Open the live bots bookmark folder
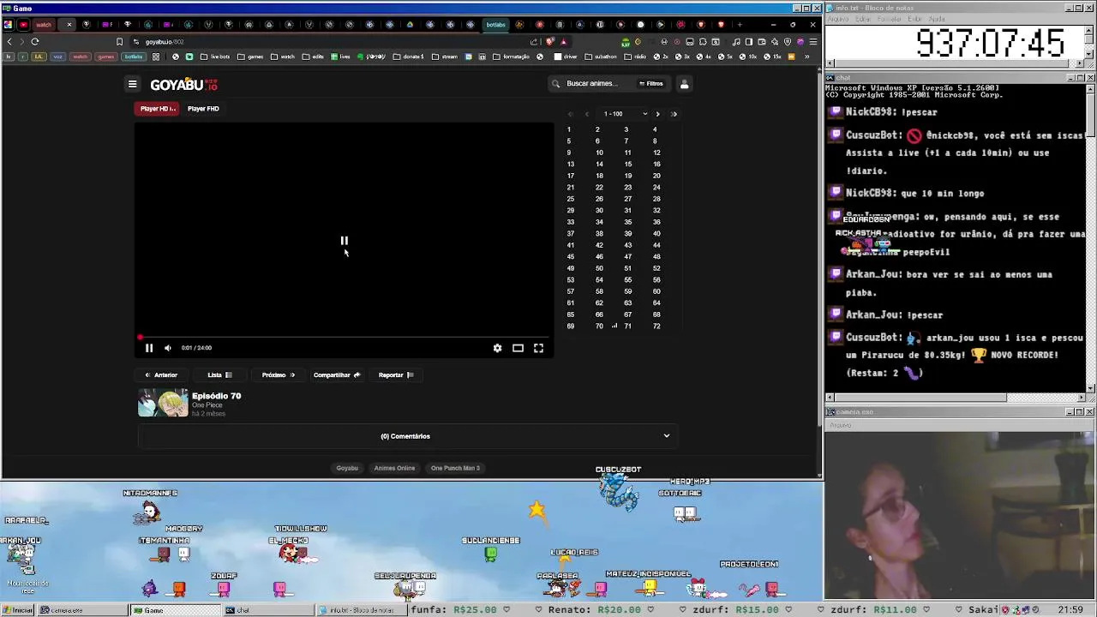 pyautogui.click(x=215, y=57)
